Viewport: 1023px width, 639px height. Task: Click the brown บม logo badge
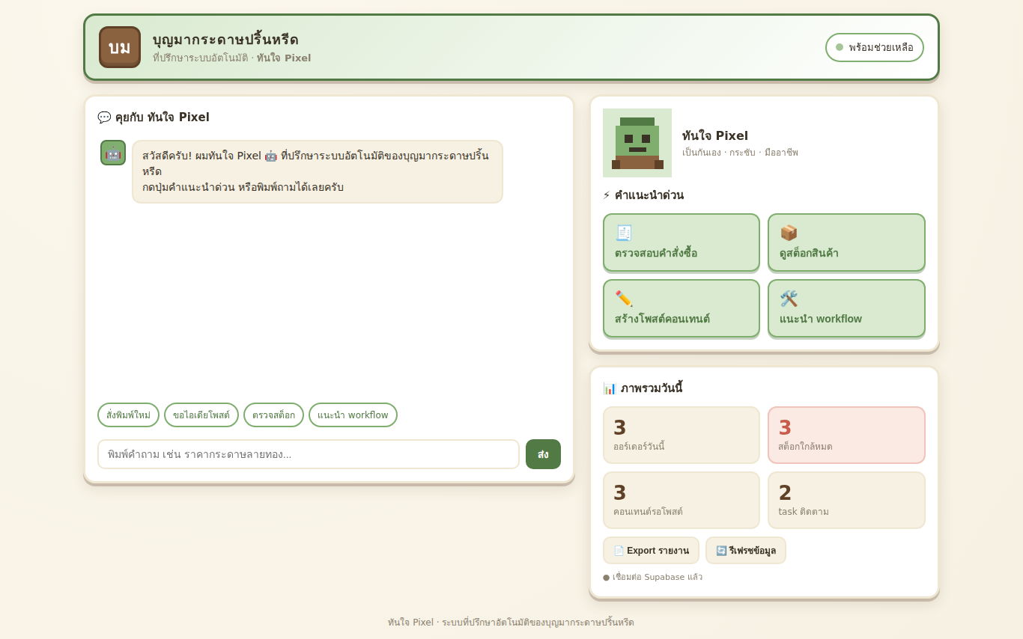click(x=120, y=47)
